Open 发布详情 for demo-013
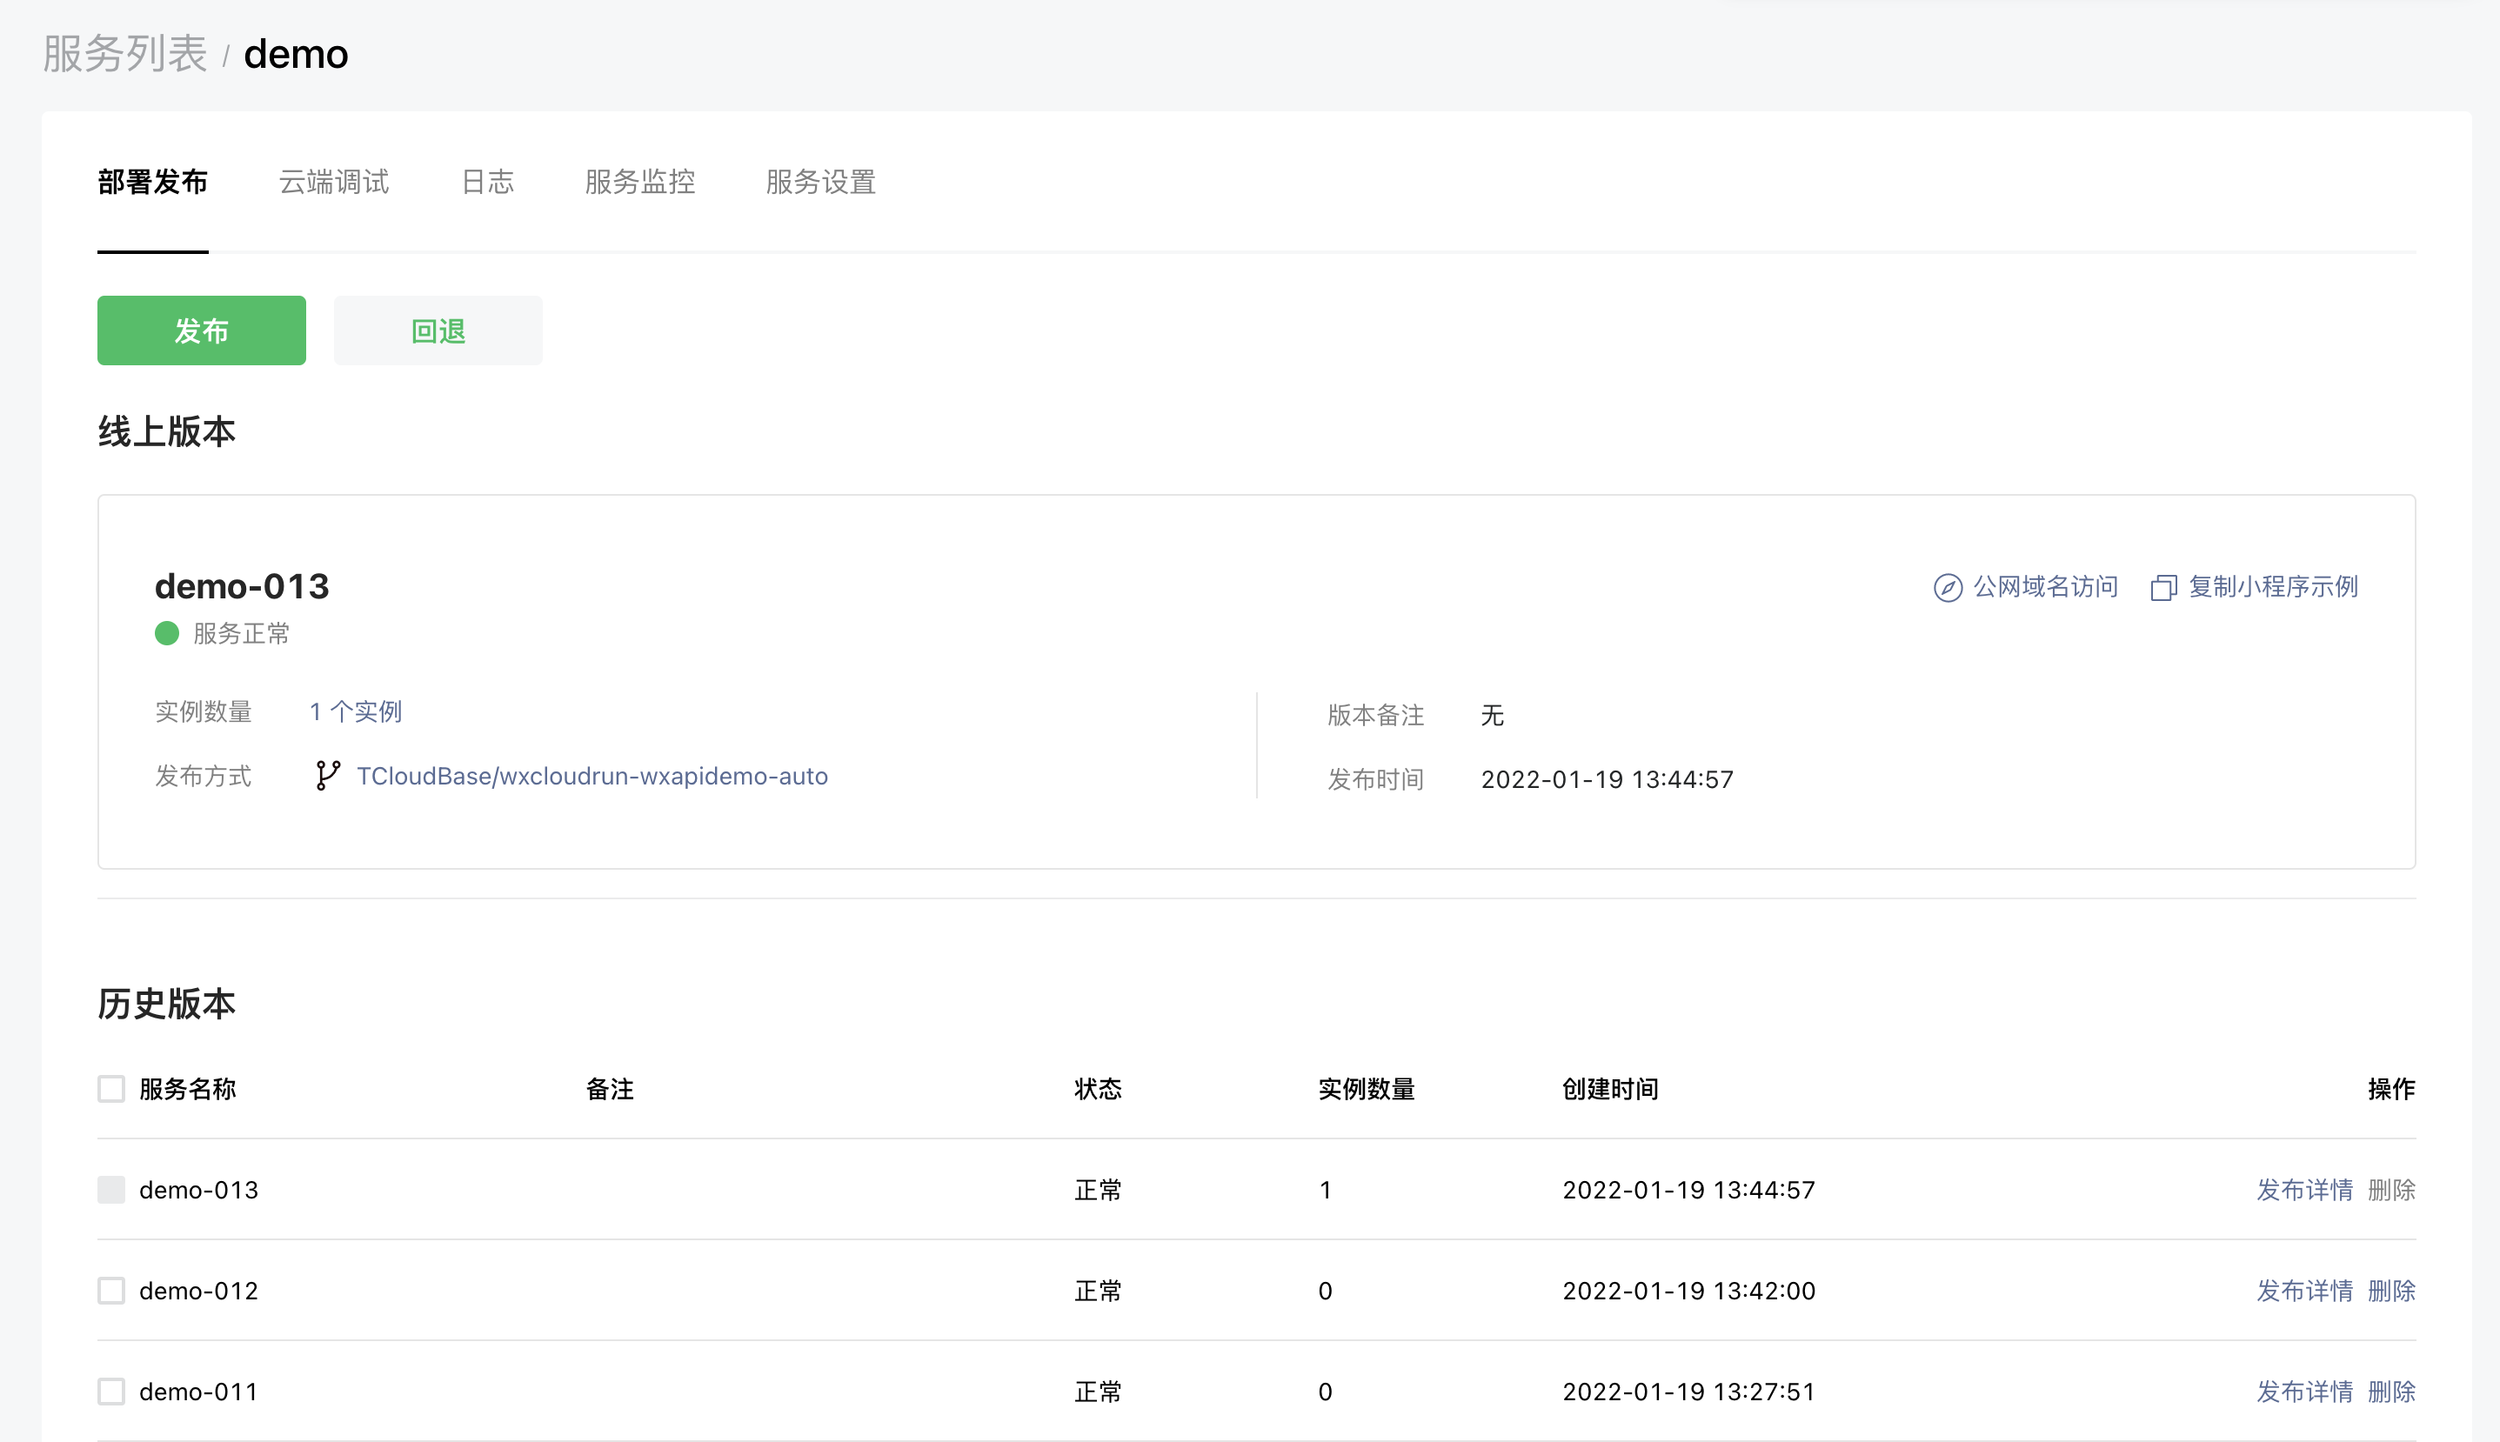This screenshot has height=1442, width=2500. (2304, 1190)
